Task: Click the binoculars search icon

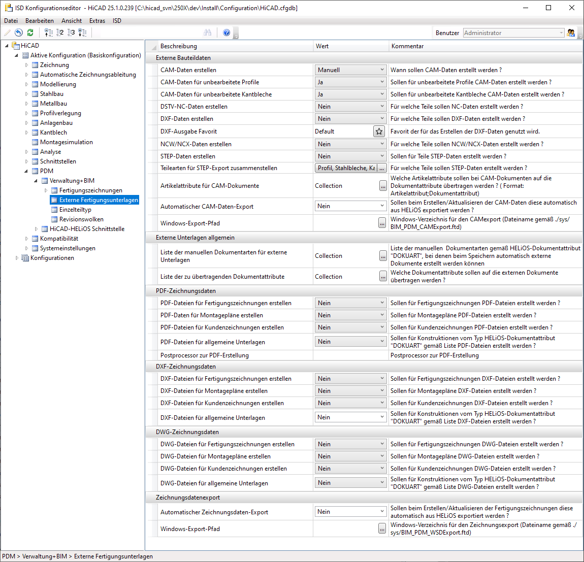Action: pos(208,33)
